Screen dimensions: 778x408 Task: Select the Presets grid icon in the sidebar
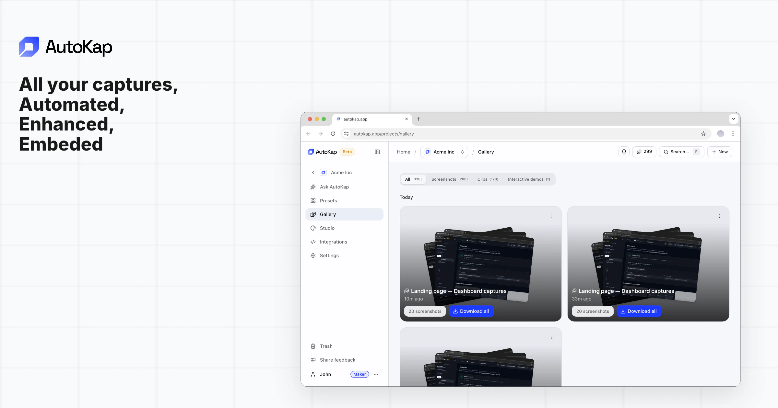(313, 200)
